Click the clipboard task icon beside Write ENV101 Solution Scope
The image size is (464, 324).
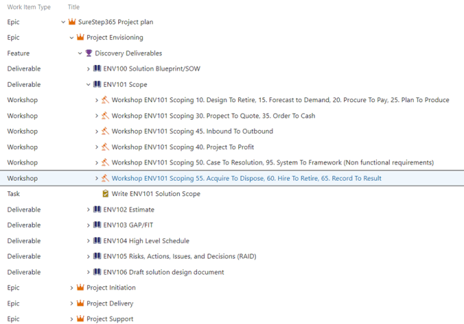coord(105,194)
